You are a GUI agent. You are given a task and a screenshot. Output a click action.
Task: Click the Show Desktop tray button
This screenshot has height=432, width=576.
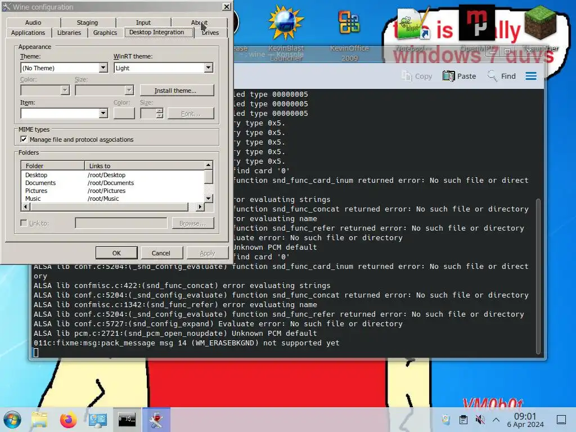click(x=561, y=420)
